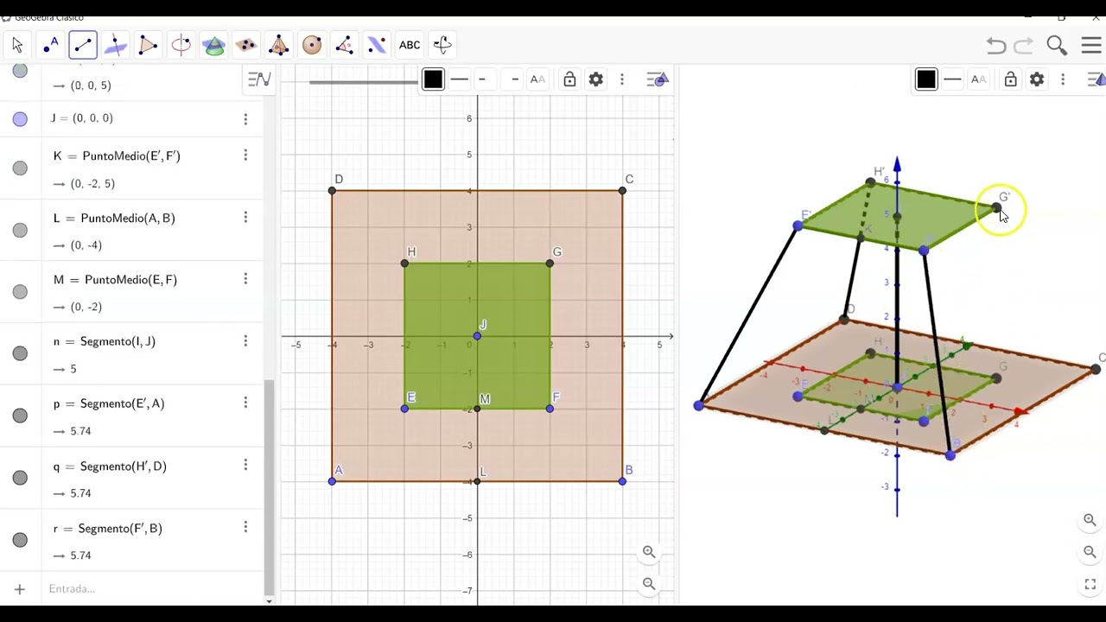Toggle visibility of segment n

click(20, 353)
